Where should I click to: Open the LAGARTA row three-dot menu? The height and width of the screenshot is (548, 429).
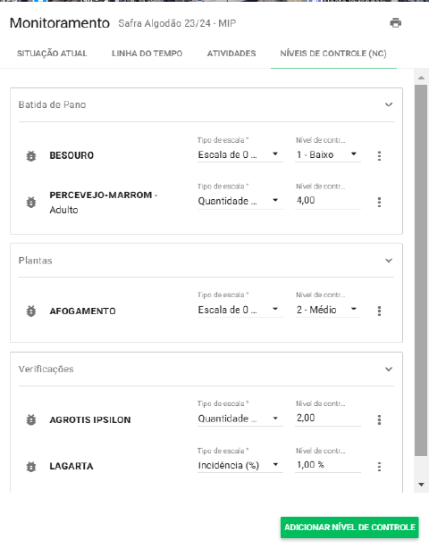click(x=379, y=467)
